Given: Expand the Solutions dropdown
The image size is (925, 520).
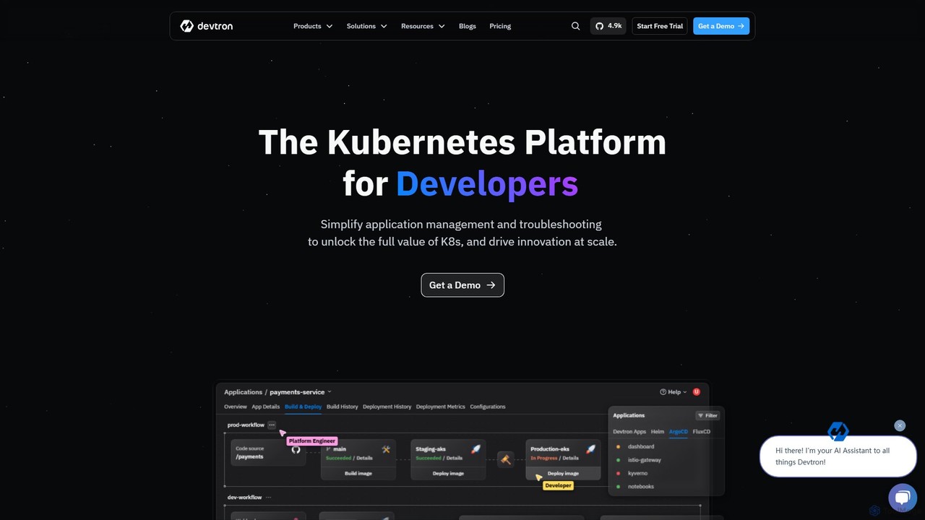Looking at the screenshot, I should coord(366,26).
